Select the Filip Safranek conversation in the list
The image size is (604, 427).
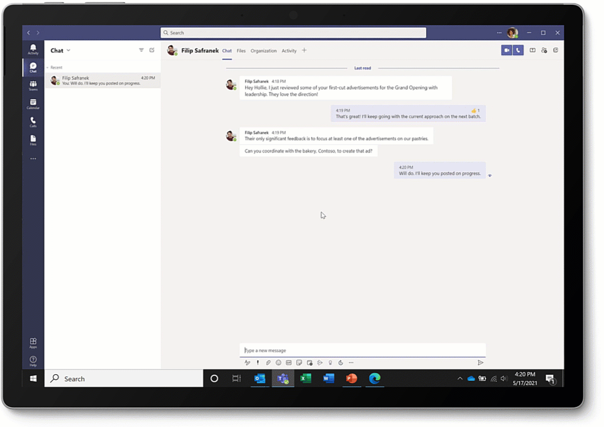click(102, 80)
